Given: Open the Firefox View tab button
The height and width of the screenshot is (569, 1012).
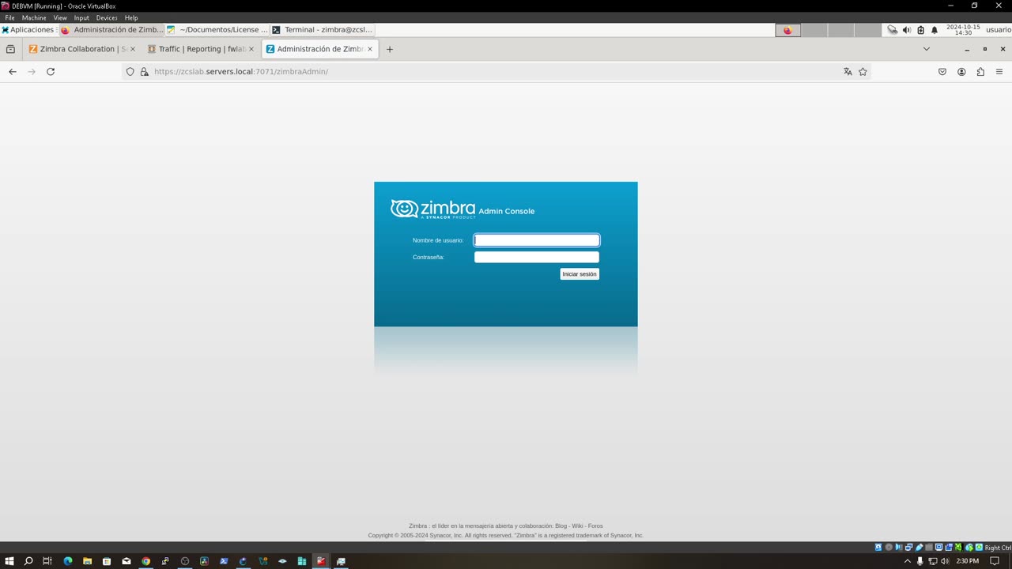Looking at the screenshot, I should pyautogui.click(x=10, y=49).
